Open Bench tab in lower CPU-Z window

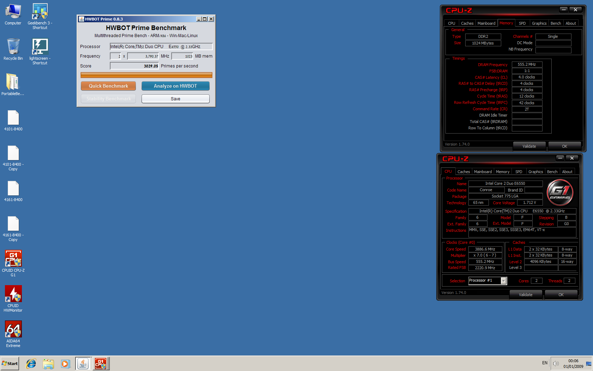coord(552,172)
